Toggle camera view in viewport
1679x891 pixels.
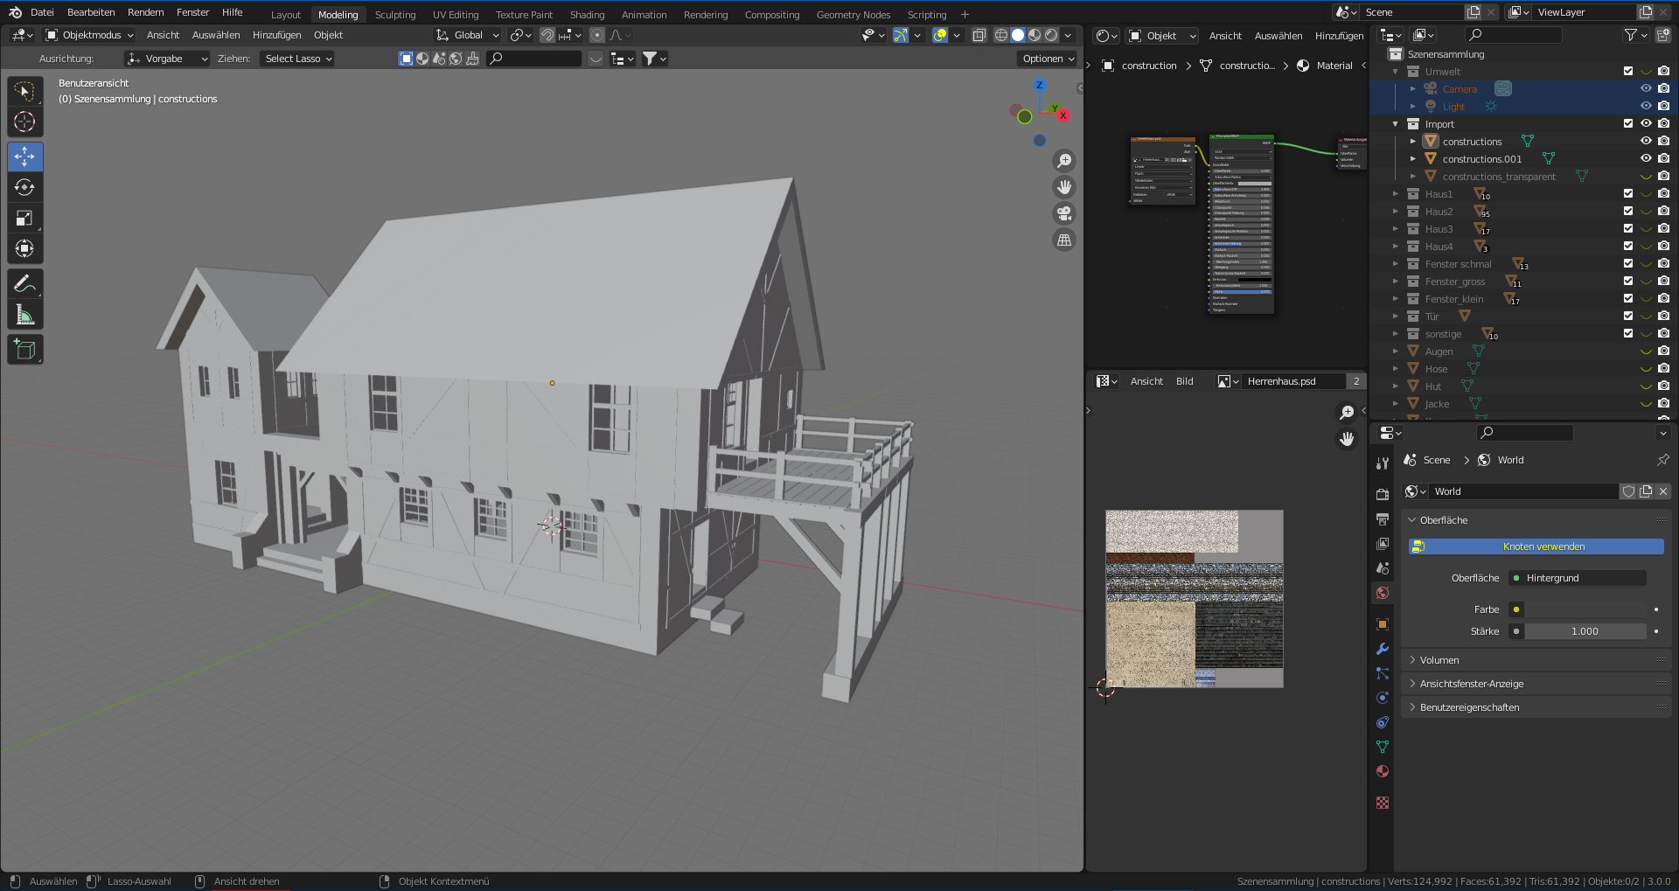pyautogui.click(x=1063, y=213)
